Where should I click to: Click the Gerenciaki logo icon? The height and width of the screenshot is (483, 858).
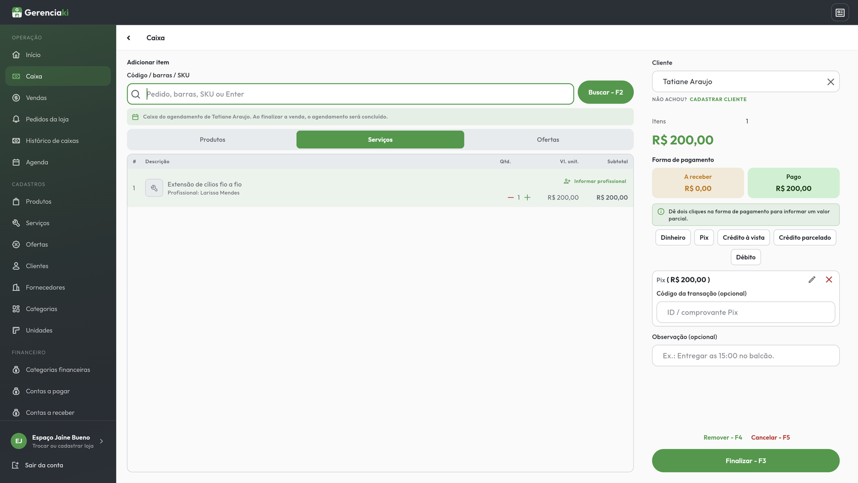[x=17, y=12]
